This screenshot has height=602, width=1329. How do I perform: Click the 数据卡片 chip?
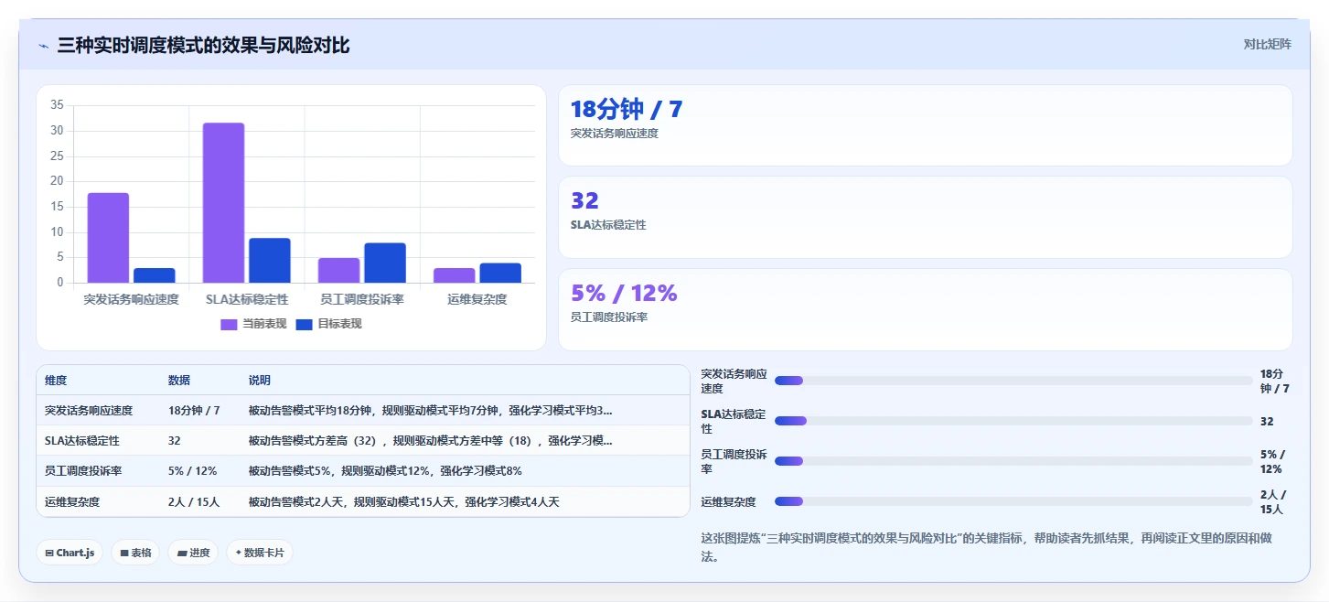260,553
